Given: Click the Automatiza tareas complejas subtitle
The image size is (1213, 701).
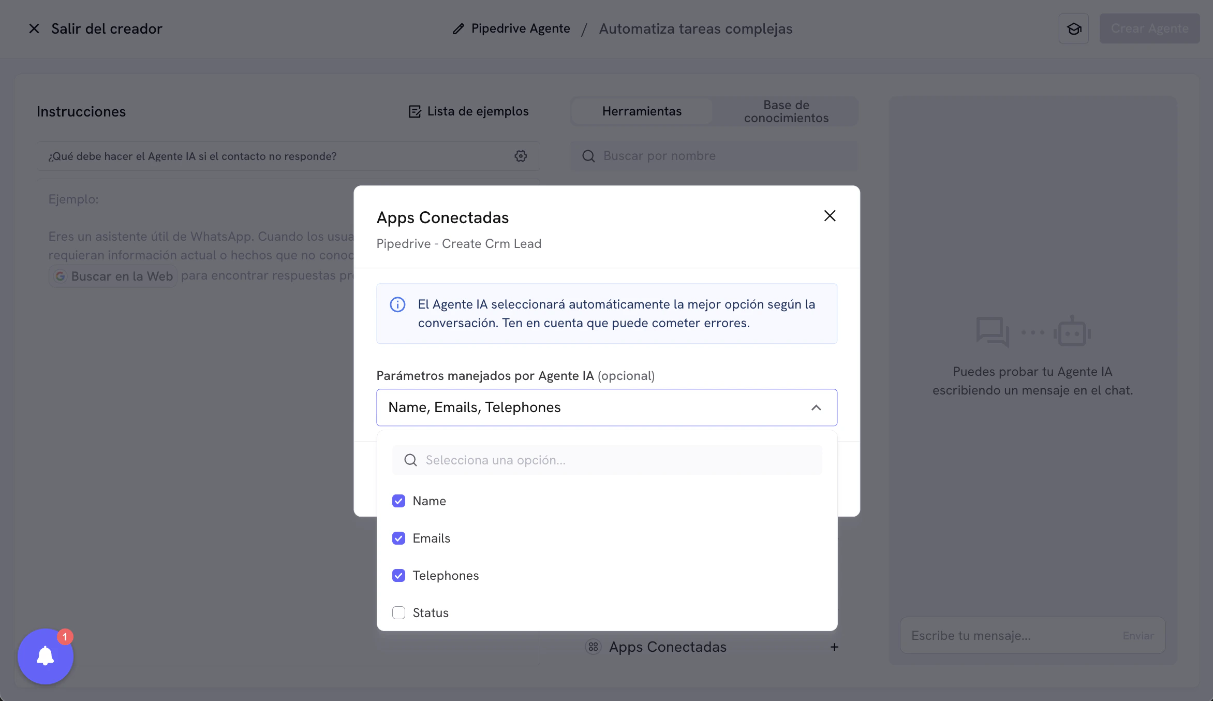Looking at the screenshot, I should (696, 28).
